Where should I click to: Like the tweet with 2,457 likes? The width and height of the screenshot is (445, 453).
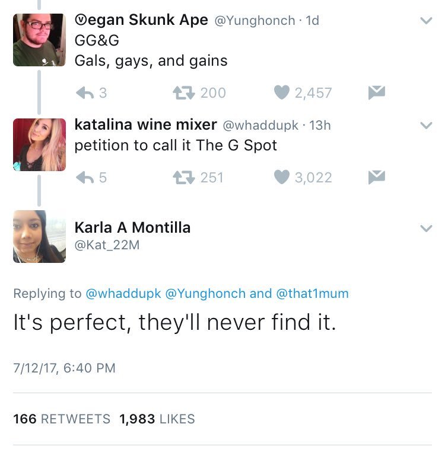point(282,92)
